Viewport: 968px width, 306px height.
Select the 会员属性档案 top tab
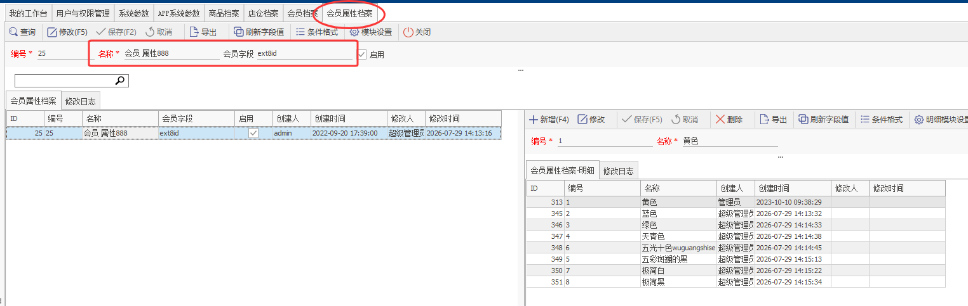click(x=349, y=13)
